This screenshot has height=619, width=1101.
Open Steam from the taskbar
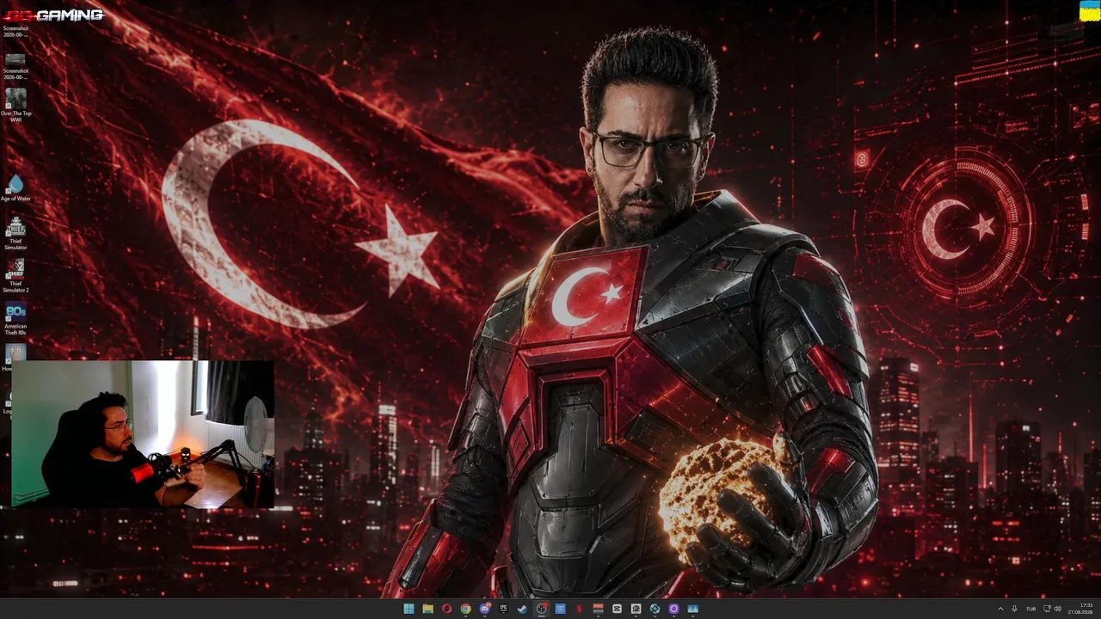point(522,609)
